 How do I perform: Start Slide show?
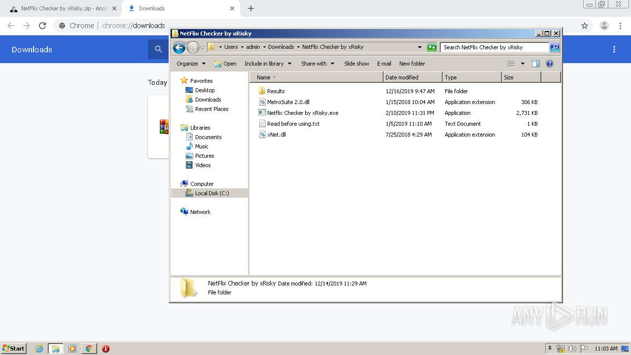[356, 64]
